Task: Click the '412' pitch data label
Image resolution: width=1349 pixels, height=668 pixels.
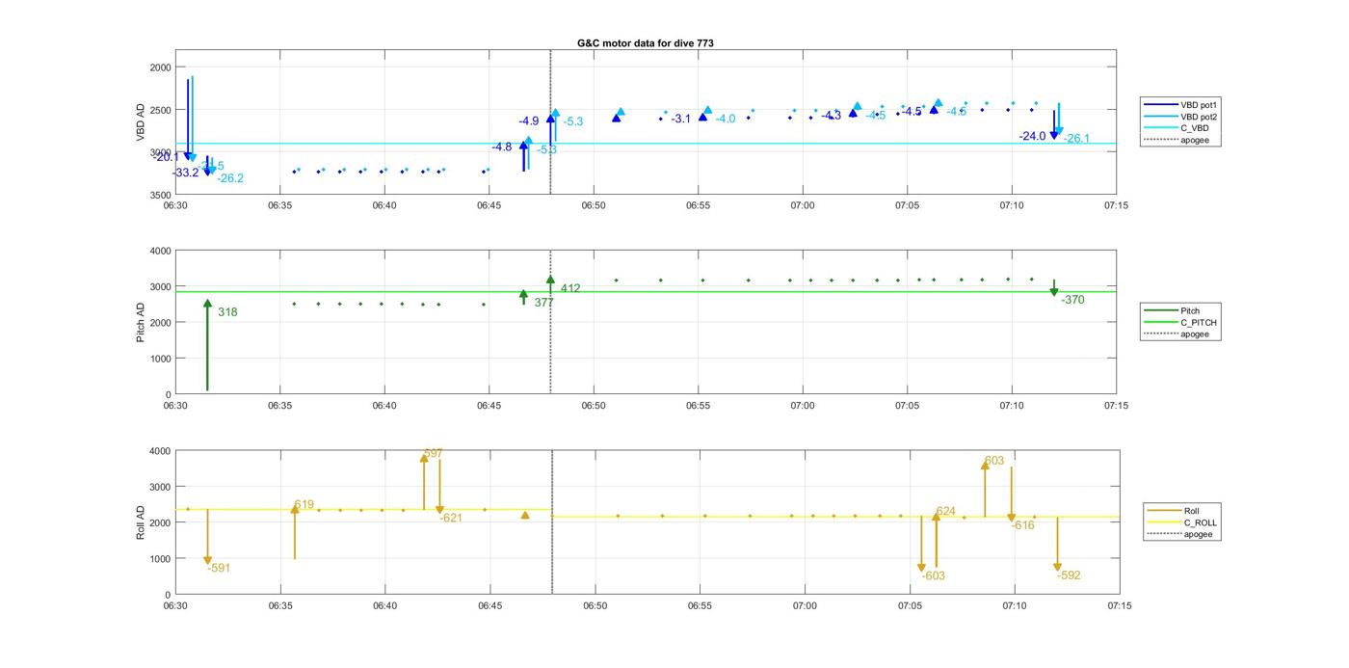Action: 570,289
